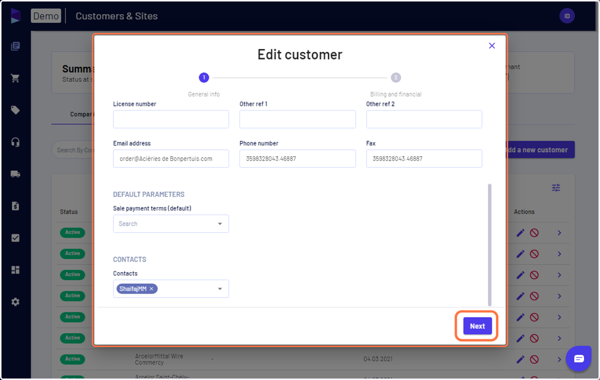600x380 pixels.
Task: Open the price tag sidebar icon
Action: [15, 110]
